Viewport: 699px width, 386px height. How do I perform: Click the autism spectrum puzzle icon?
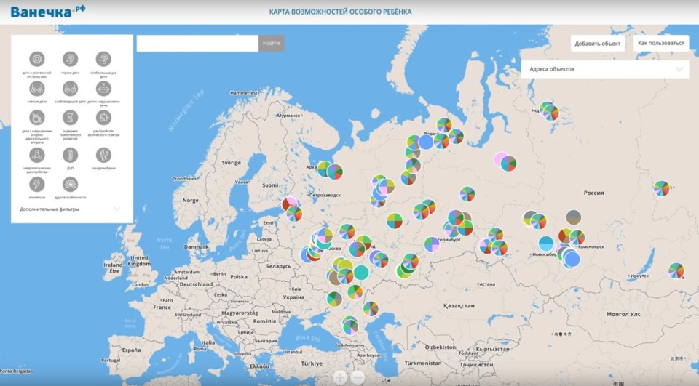pos(103,117)
